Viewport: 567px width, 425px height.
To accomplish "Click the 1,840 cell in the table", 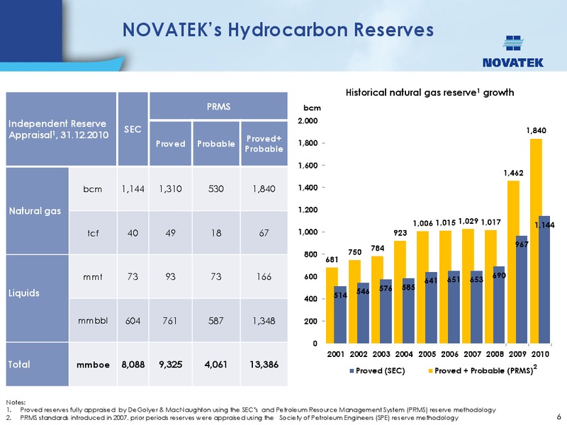I will coord(264,189).
